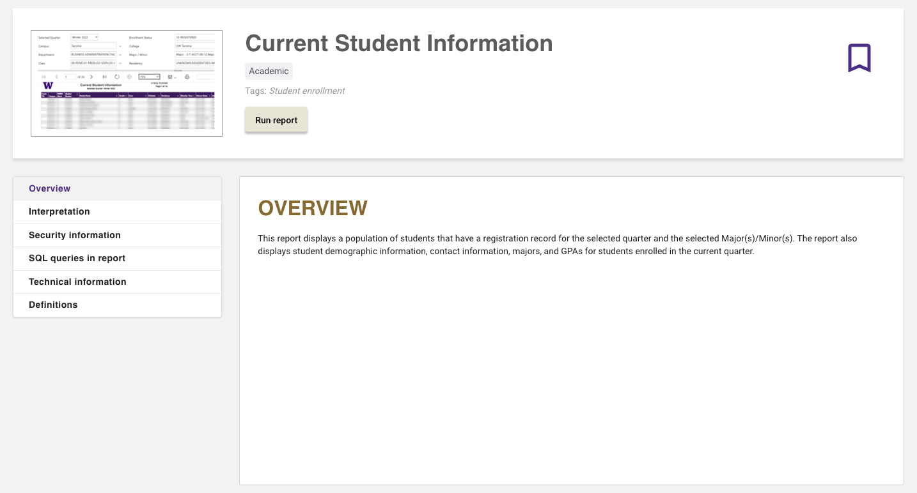Click the purple W logo in preview
Viewport: 917px width, 493px height.
click(x=48, y=86)
